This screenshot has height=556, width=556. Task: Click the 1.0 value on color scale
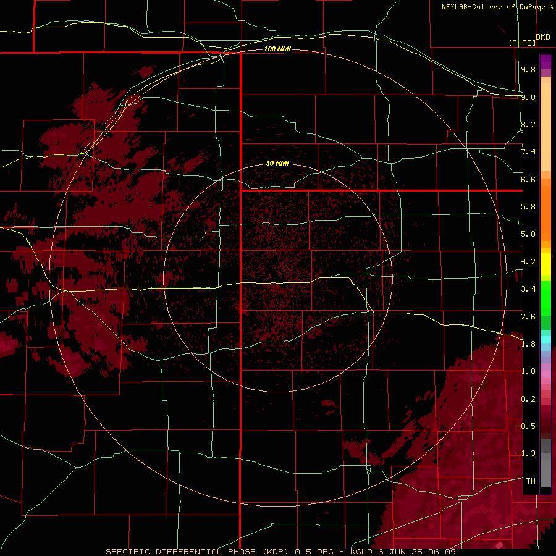528,371
